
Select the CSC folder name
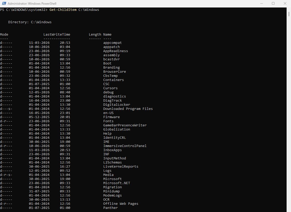pos(106,84)
